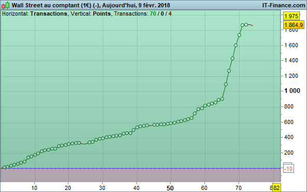Click the 70 label on horizontal axis
Screen dimensions: 307x192
pos(238,188)
